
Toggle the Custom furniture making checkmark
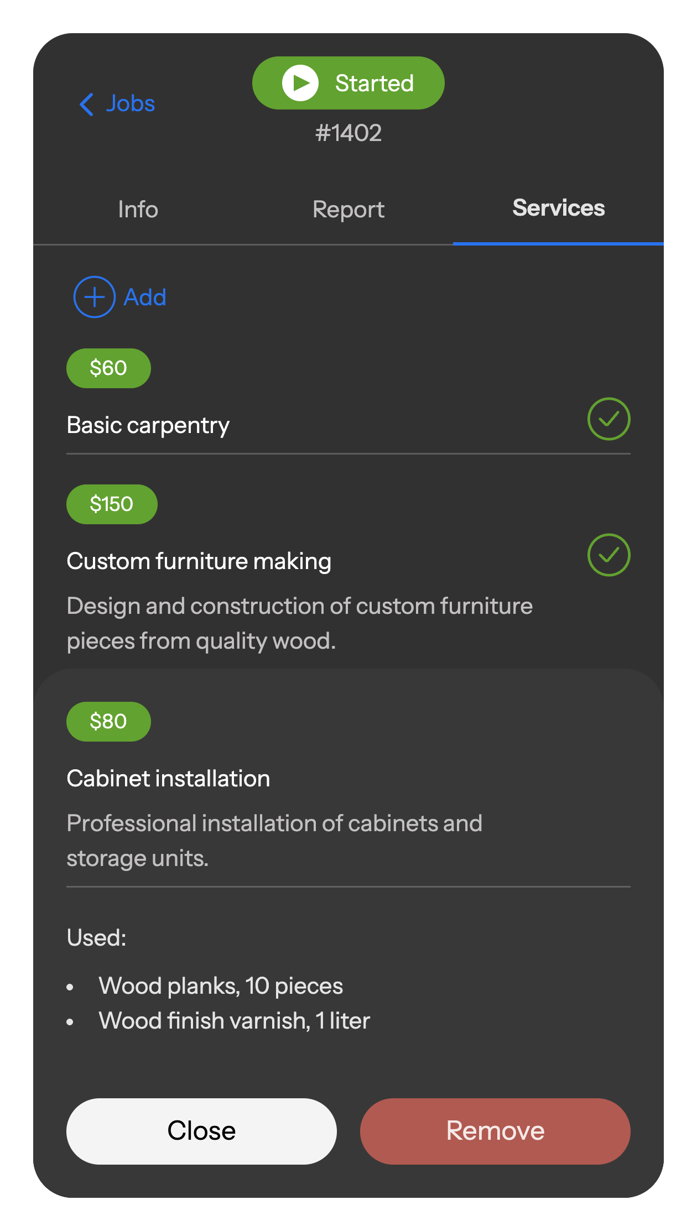[608, 555]
